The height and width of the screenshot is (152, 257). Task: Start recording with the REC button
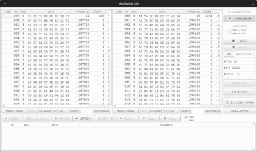click(239, 41)
